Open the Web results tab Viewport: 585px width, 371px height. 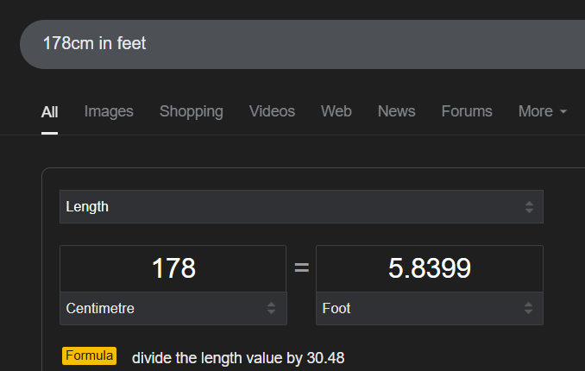[x=337, y=111]
